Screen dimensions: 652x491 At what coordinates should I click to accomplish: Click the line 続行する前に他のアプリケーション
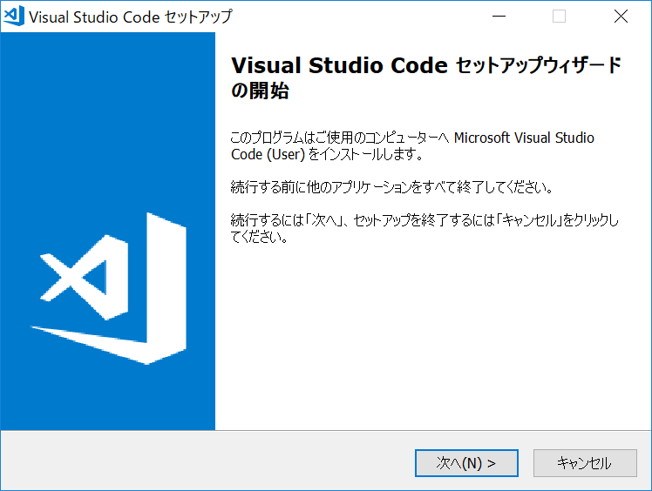click(391, 188)
